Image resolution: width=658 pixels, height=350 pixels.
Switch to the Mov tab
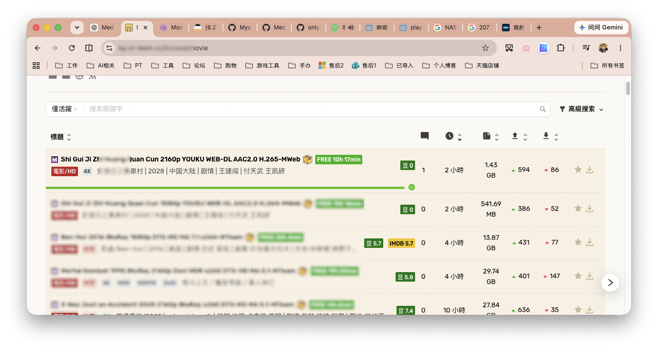[x=171, y=28]
